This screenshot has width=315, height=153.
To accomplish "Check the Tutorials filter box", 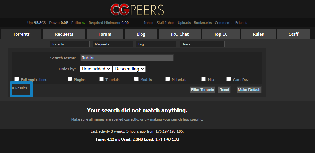I will (x=101, y=79).
